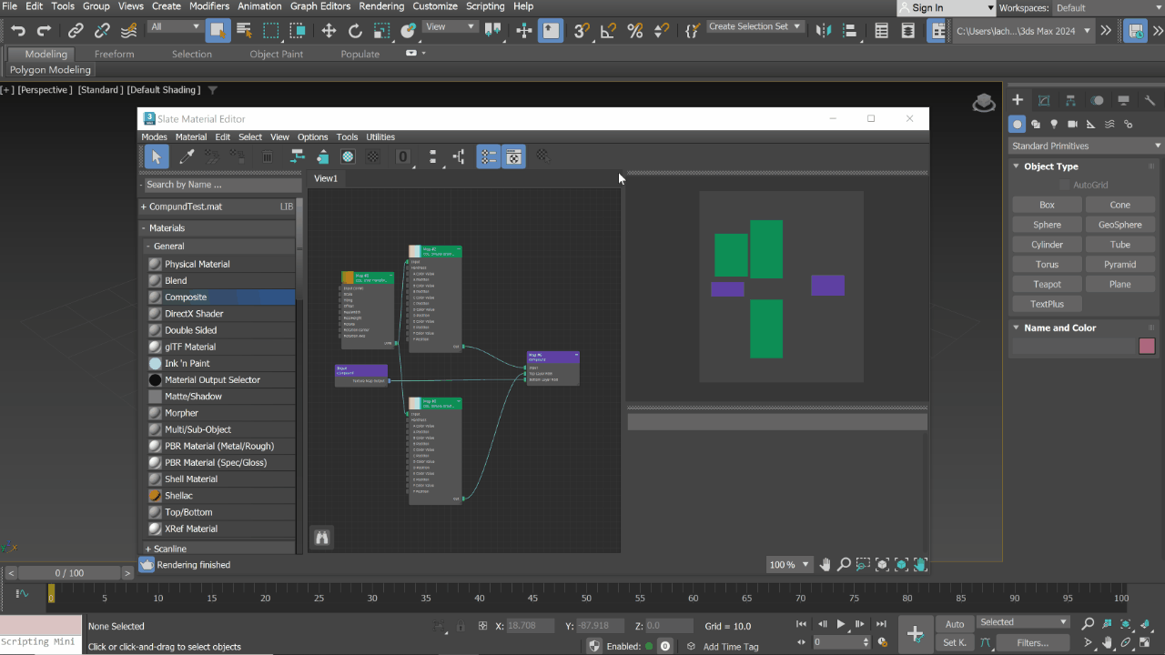Toggle the Material/Map Browser panel button
This screenshot has width=1165, height=655.
(489, 156)
